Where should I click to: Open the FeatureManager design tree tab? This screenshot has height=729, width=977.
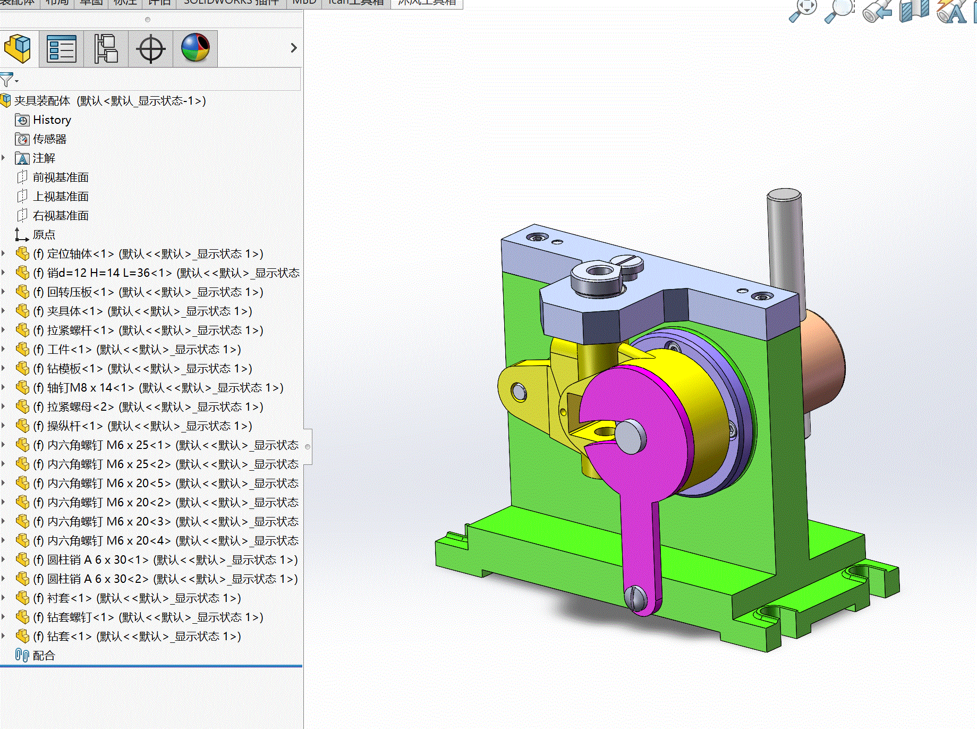point(18,48)
